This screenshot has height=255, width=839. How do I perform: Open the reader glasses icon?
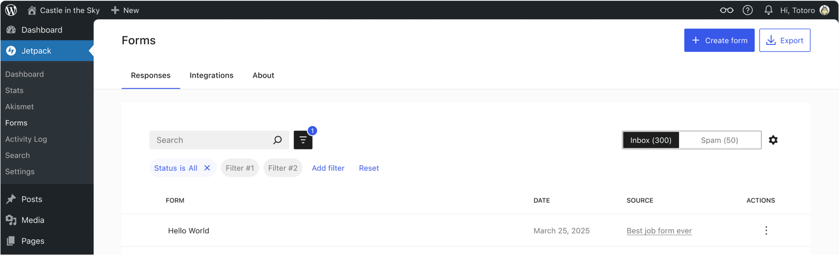(x=726, y=10)
